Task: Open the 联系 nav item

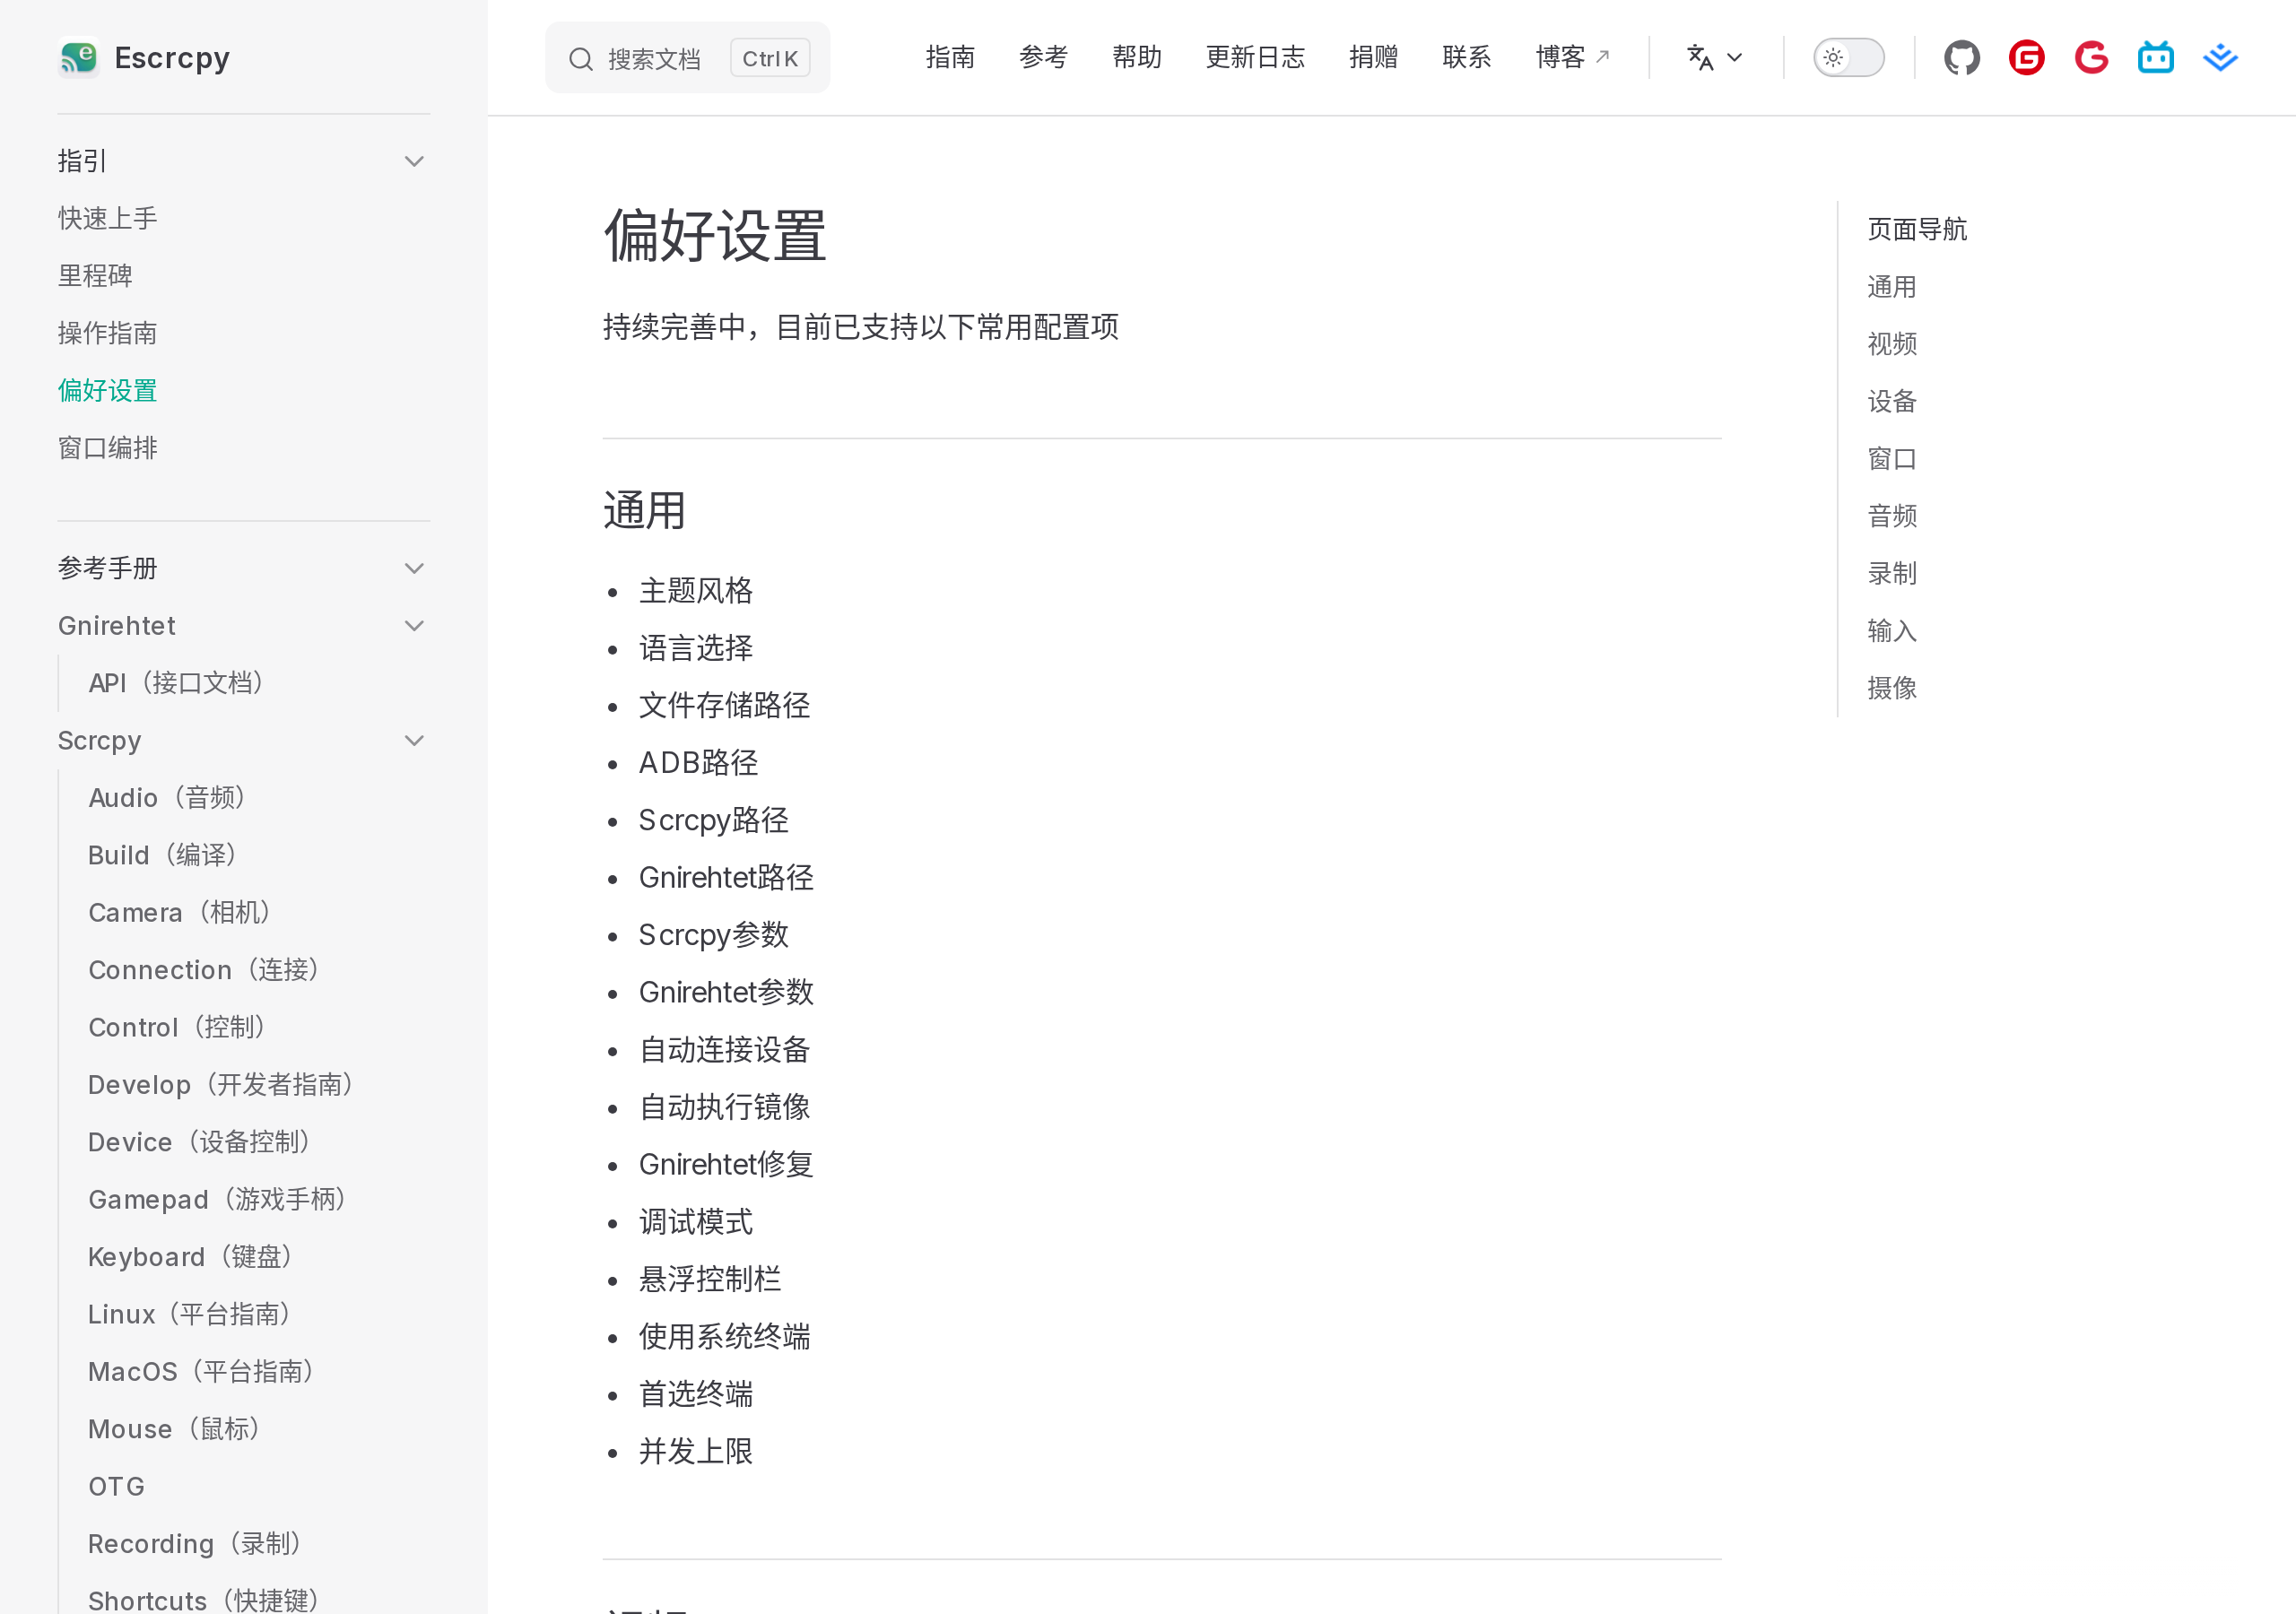Action: [1466, 58]
